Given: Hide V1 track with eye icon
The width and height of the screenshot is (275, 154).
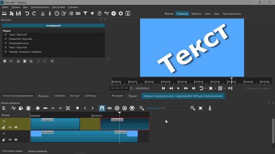Looking at the screenshot, I should click(16, 140).
